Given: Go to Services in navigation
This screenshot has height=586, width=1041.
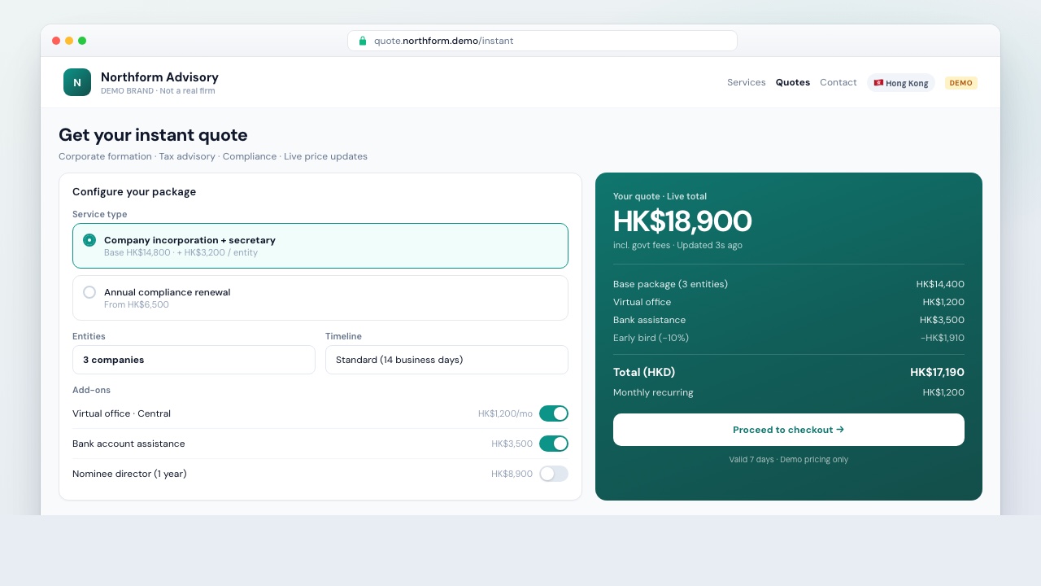Looking at the screenshot, I should tap(747, 82).
